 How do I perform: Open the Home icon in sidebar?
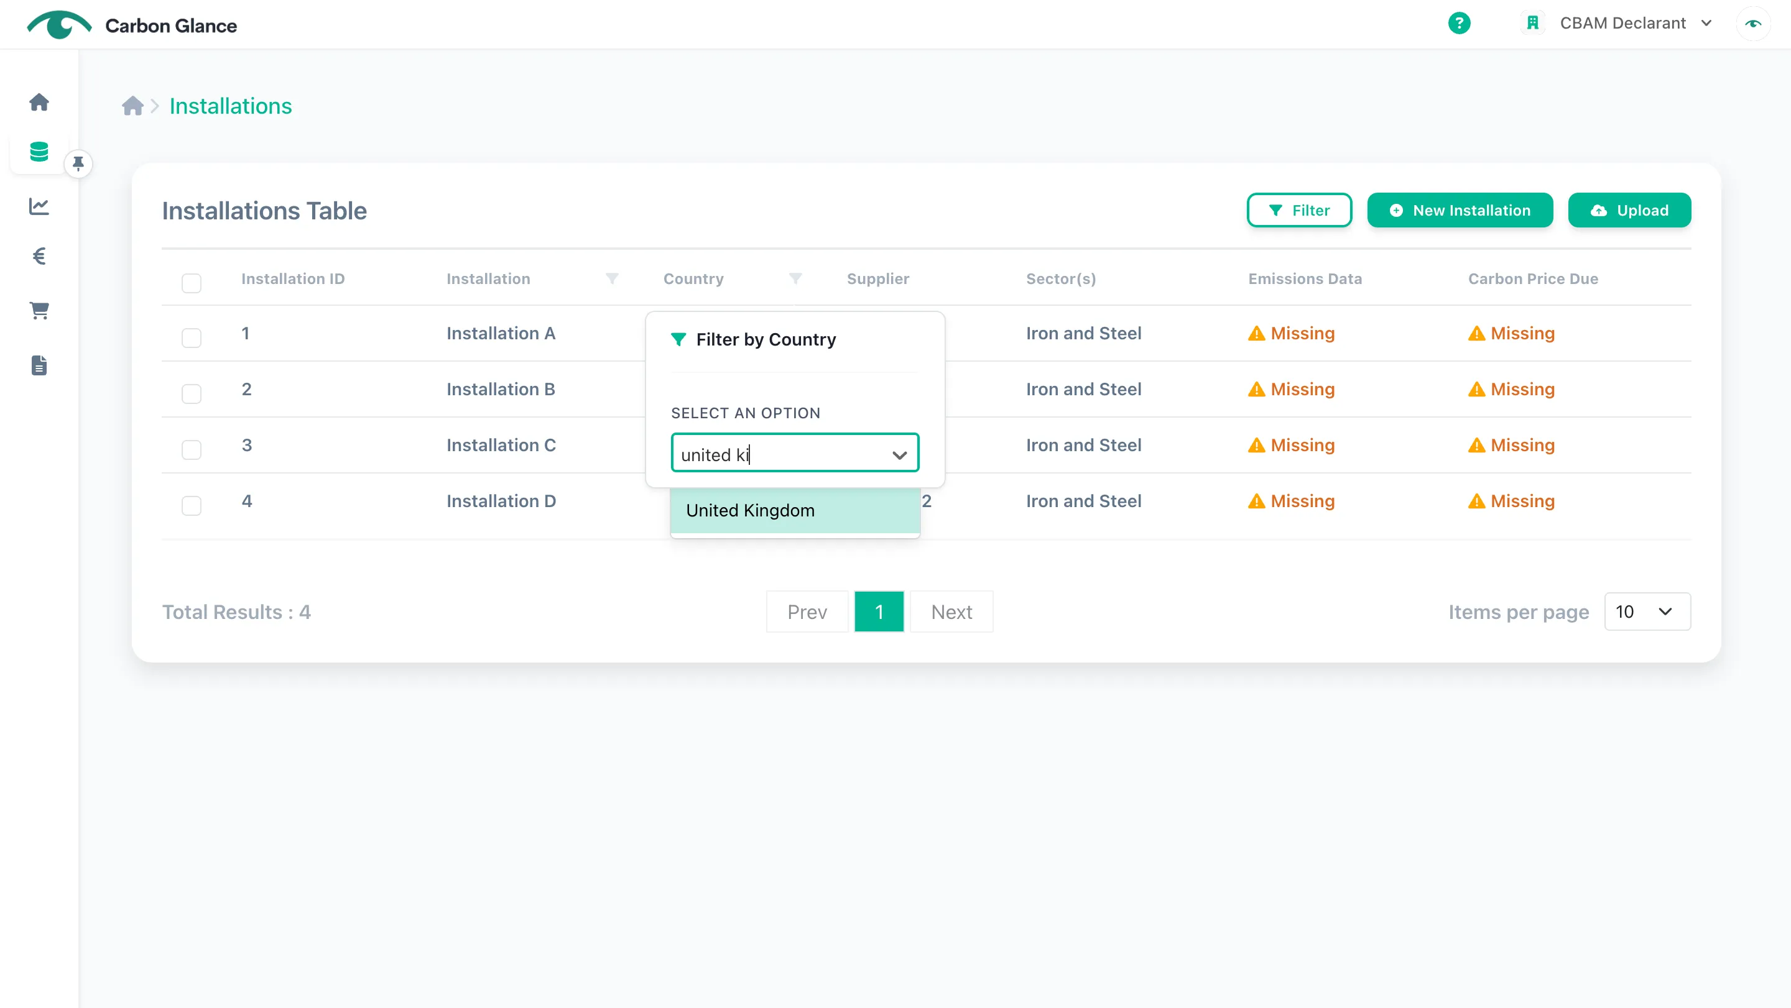(x=39, y=102)
